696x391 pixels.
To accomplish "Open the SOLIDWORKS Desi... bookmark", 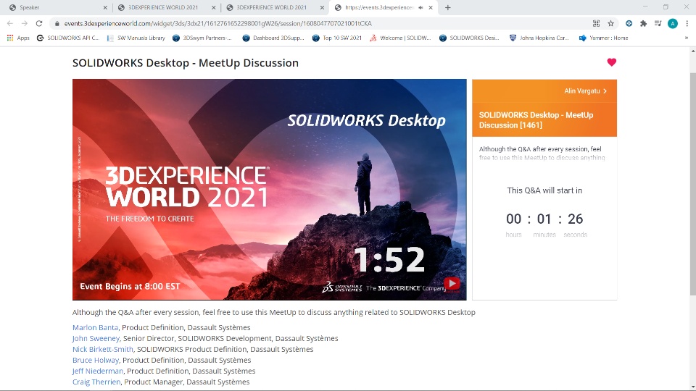I will pyautogui.click(x=469, y=38).
